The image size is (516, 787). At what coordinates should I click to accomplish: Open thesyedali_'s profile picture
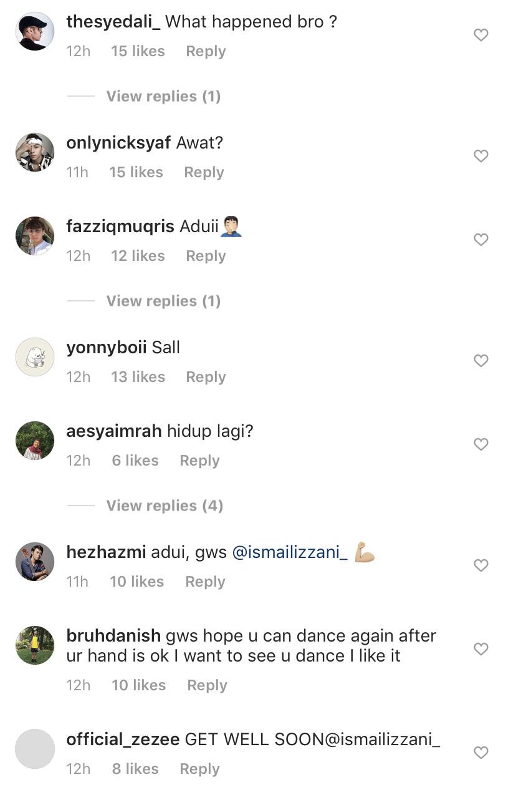(x=35, y=31)
